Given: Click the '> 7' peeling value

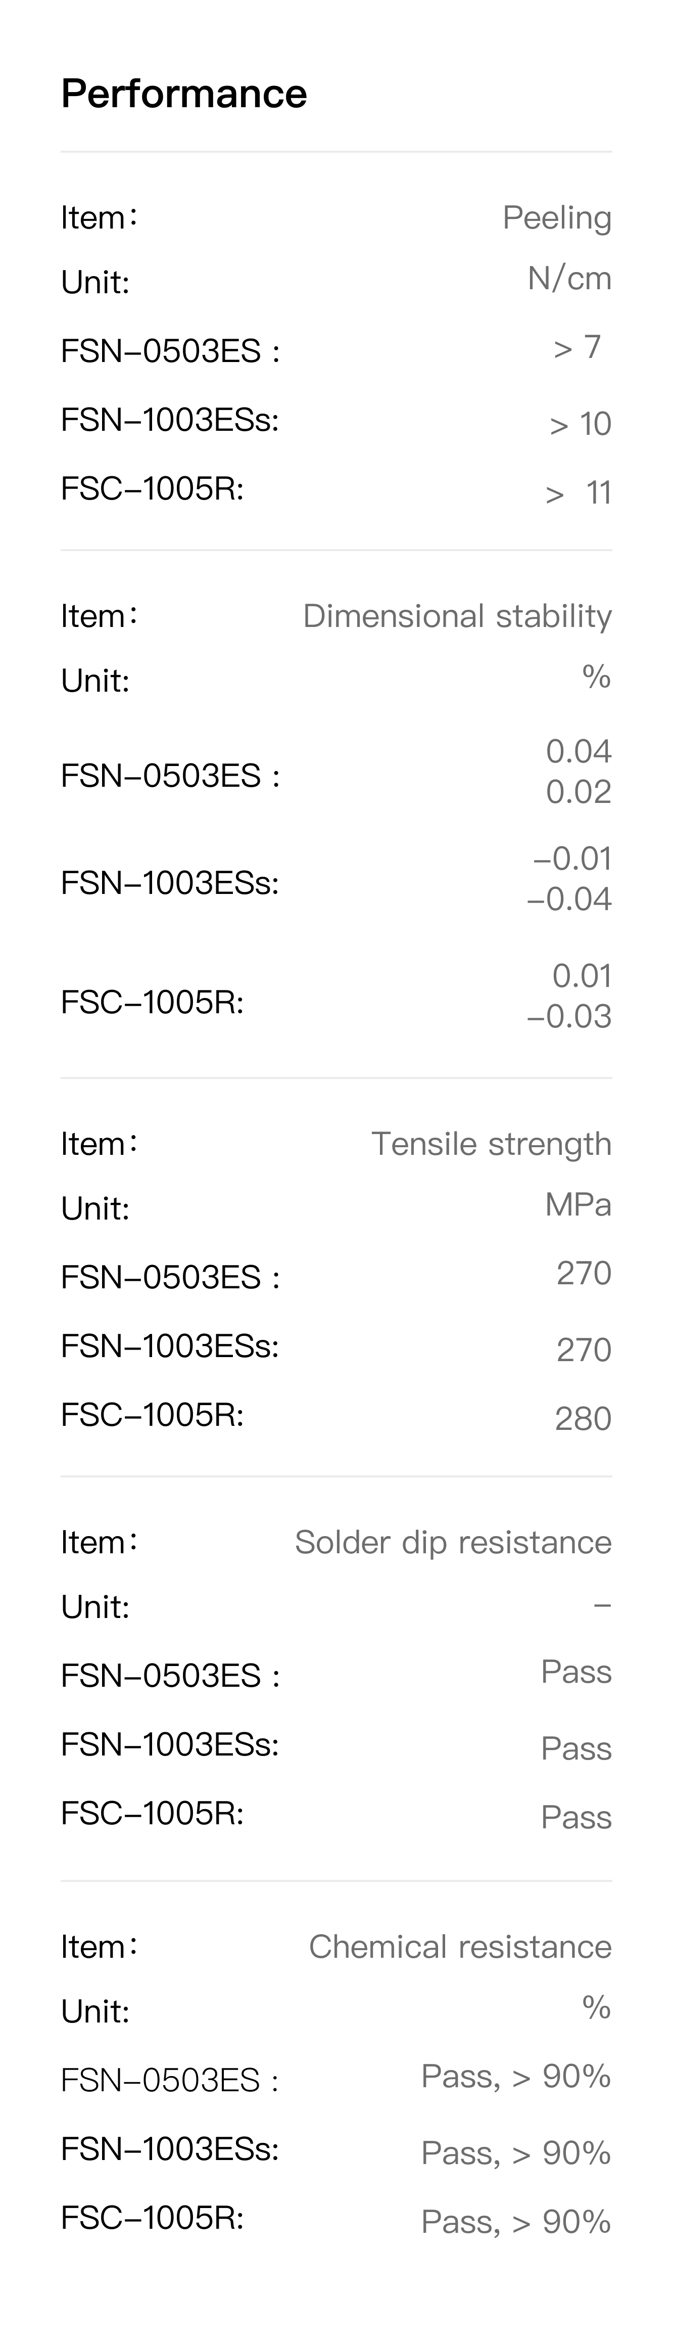Looking at the screenshot, I should click(x=577, y=347).
